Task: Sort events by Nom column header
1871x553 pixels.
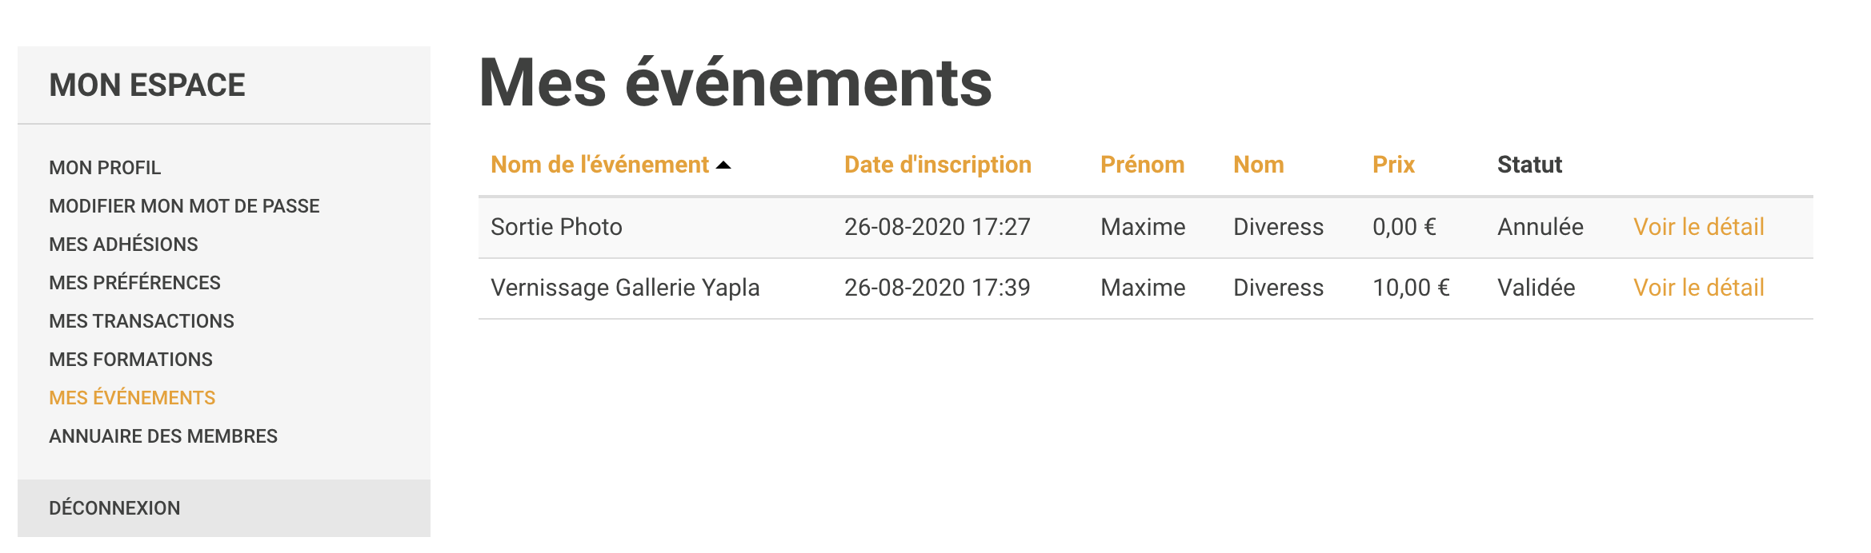Action: 1258,165
